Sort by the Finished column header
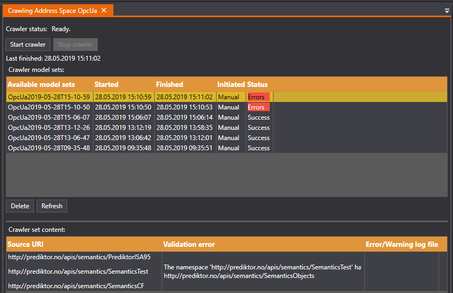The height and width of the screenshot is (293, 453). point(169,84)
